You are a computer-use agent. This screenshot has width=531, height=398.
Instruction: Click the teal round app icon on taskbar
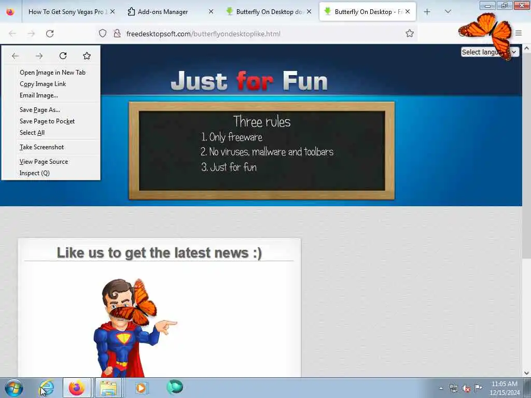pyautogui.click(x=175, y=387)
